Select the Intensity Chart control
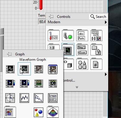 point(10,83)
